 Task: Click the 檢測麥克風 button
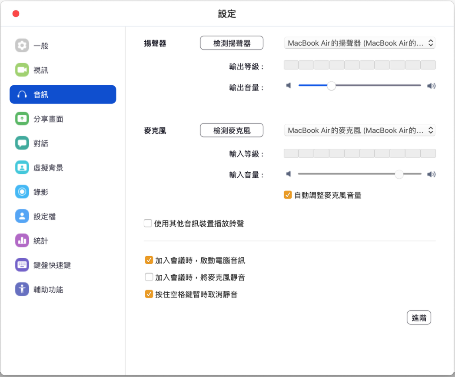[x=231, y=130]
